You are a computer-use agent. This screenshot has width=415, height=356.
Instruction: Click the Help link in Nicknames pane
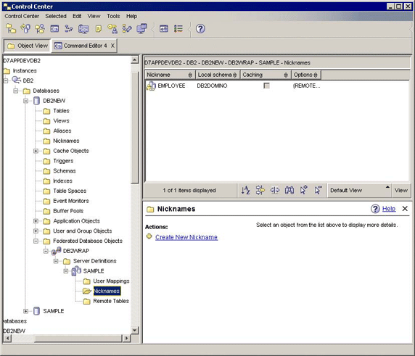(389, 209)
